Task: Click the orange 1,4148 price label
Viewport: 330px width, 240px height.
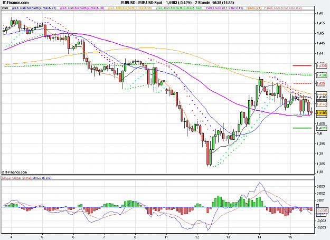Action: [x=322, y=104]
